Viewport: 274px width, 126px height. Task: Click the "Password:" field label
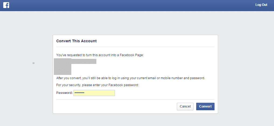pyautogui.click(x=64, y=93)
